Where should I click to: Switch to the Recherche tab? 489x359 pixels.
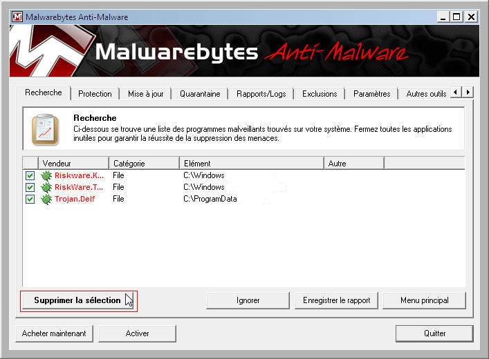(x=44, y=93)
